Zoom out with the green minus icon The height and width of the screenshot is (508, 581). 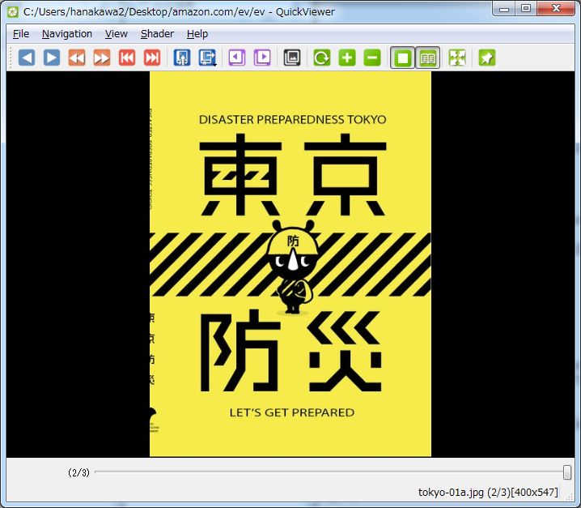pos(372,58)
